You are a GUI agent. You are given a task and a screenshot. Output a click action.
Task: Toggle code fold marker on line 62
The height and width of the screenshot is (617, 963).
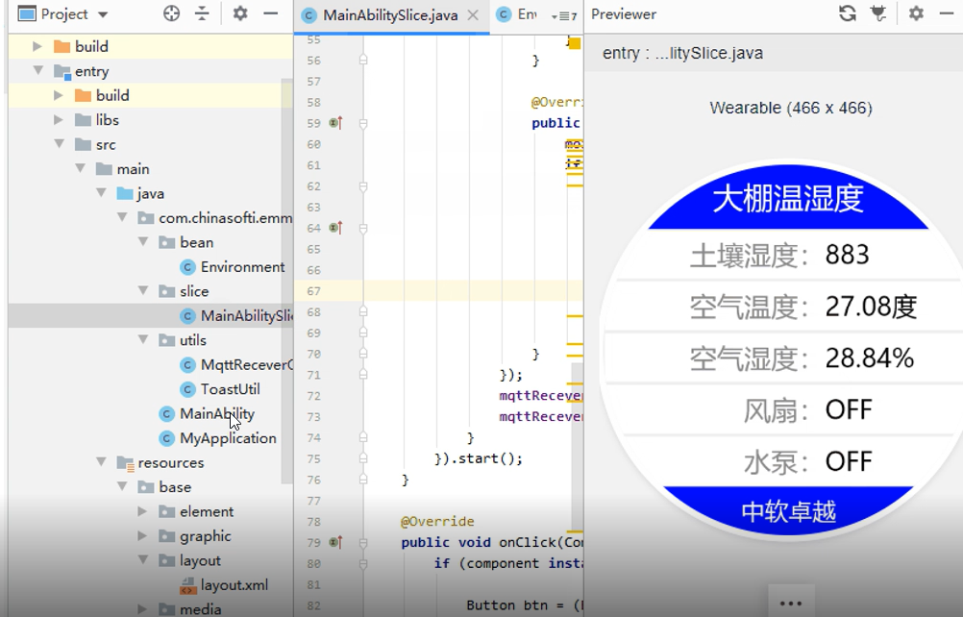point(363,186)
